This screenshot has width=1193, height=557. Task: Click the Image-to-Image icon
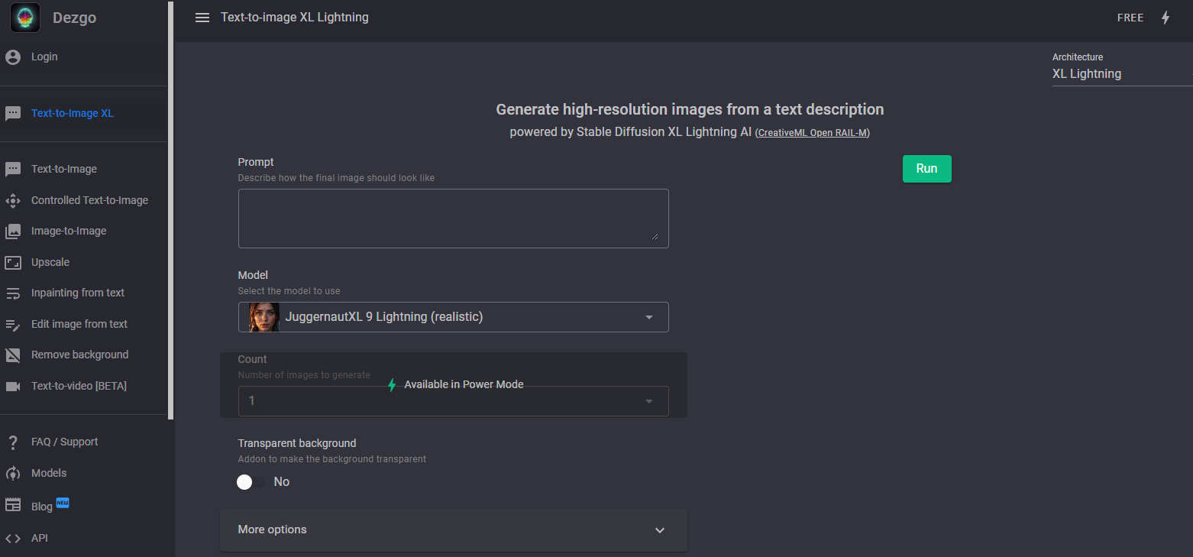[x=13, y=232]
